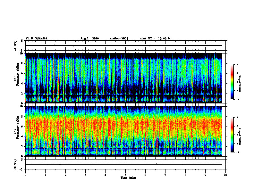Select the date label "Aug.2 , 2026"
254x196 pixels.
(89, 38)
